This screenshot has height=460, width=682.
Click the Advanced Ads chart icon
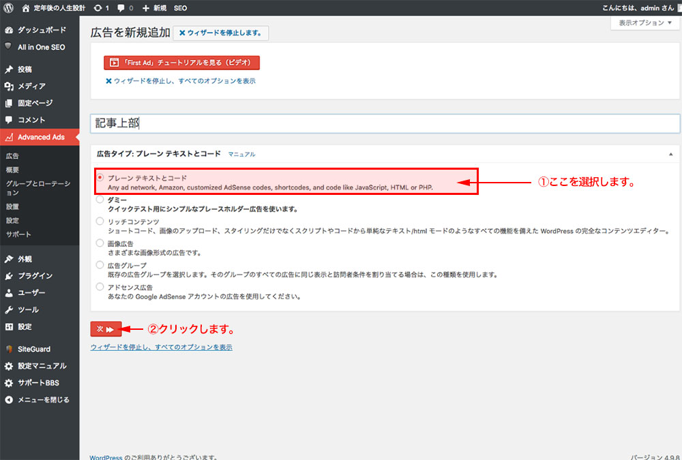point(9,137)
